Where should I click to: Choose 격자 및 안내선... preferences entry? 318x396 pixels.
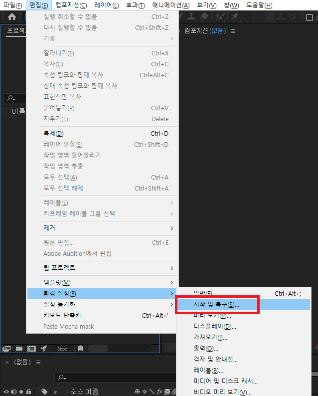point(244,359)
